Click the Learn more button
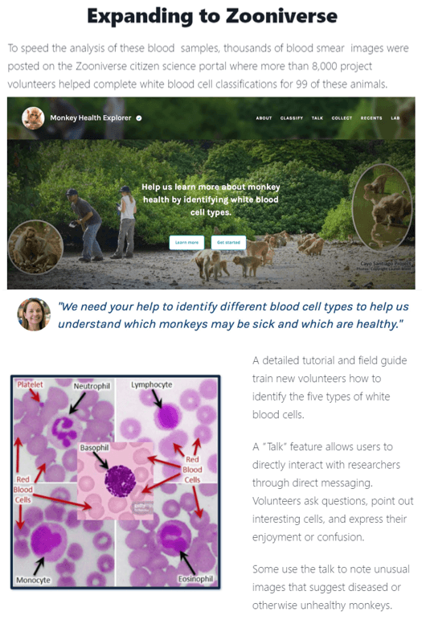This screenshot has height=620, width=426. [186, 242]
